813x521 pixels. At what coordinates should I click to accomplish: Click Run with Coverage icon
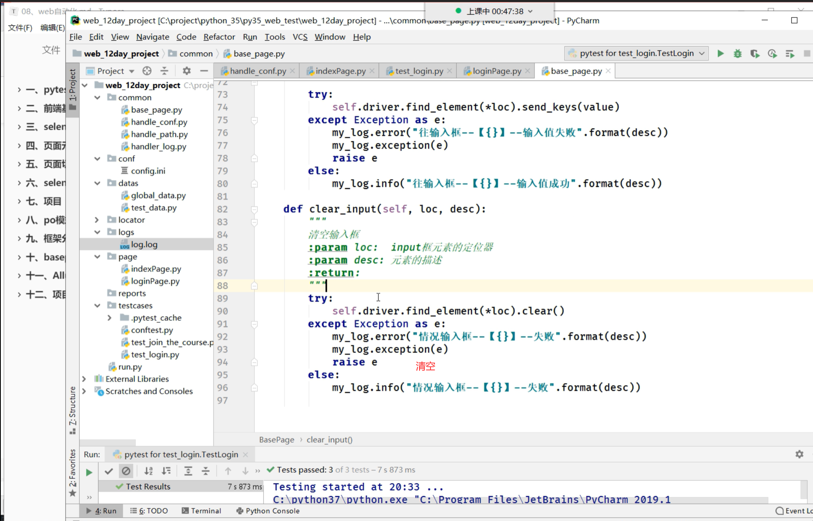[755, 54]
